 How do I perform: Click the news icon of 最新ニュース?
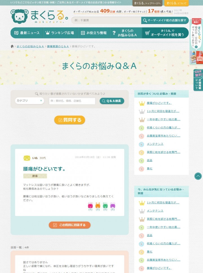[16, 33]
